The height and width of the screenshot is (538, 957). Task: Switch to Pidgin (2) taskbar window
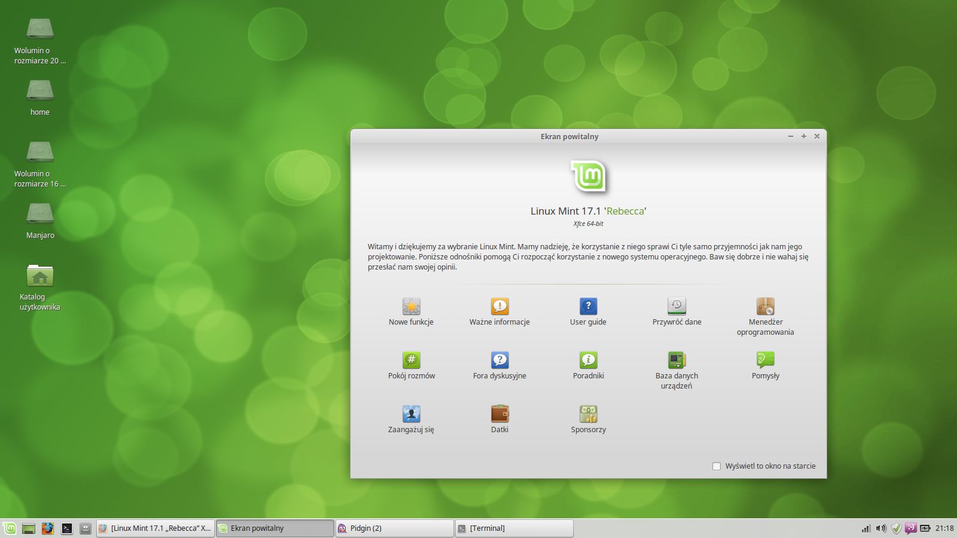(394, 528)
